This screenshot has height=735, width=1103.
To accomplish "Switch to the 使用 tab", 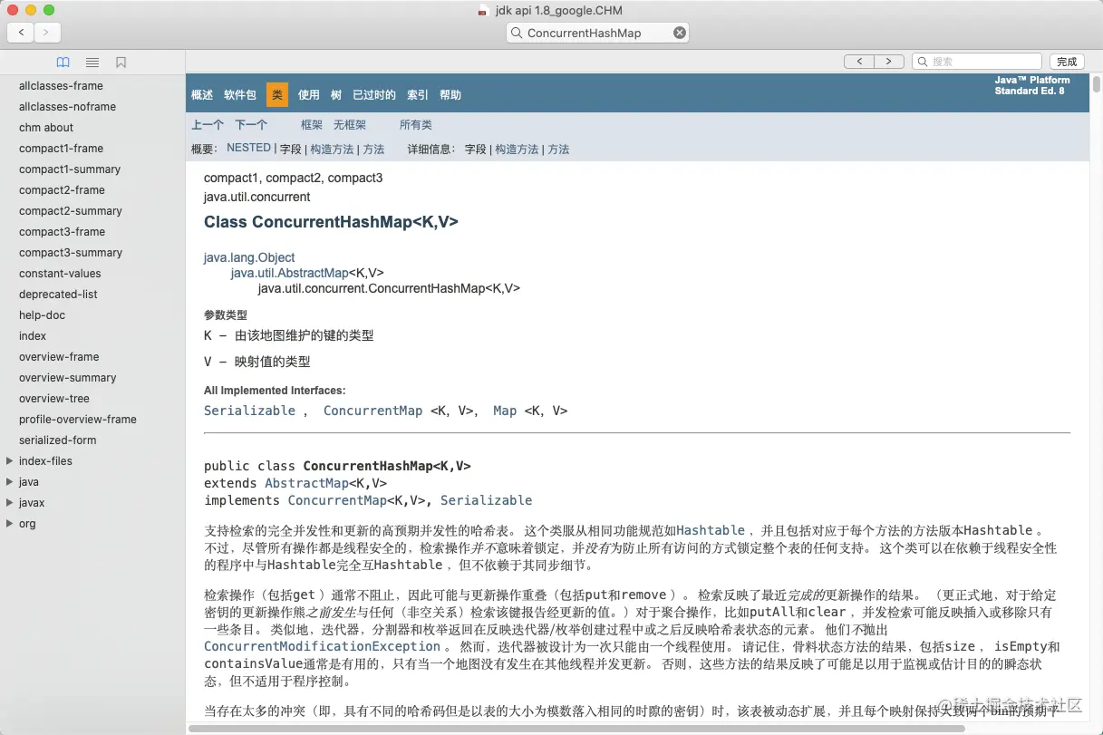I will click(x=308, y=94).
